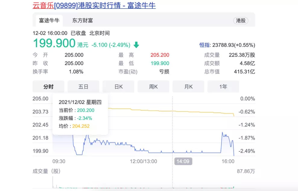Viewport: 298px width, 191px height.
Task: Click the 87.86万 volume axis value
Action: pyautogui.click(x=246, y=171)
